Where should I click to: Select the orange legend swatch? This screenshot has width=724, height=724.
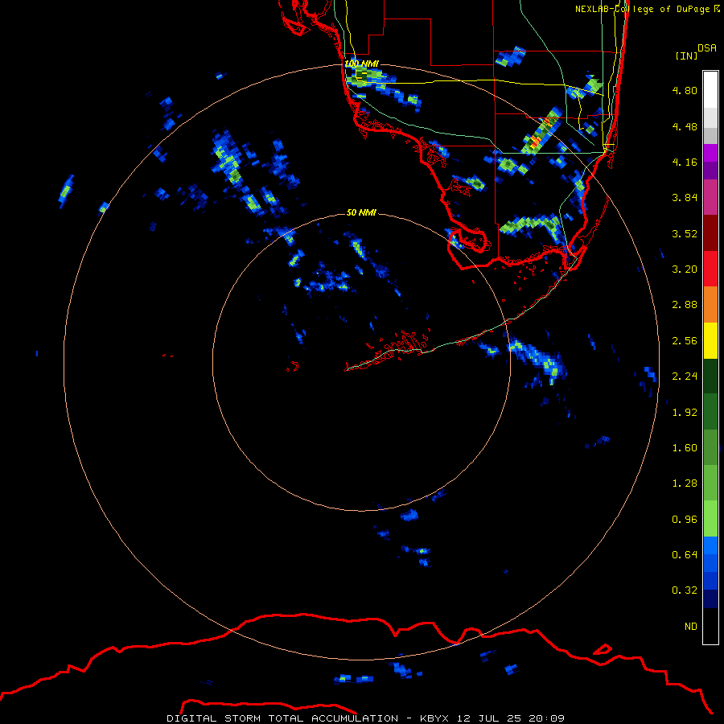(x=710, y=305)
